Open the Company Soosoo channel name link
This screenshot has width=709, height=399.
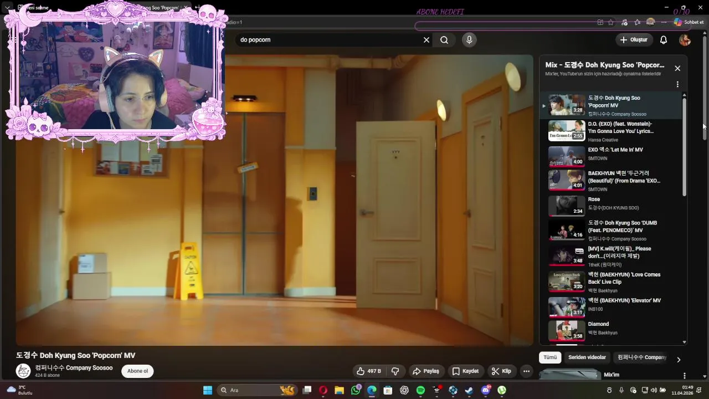[74, 368]
